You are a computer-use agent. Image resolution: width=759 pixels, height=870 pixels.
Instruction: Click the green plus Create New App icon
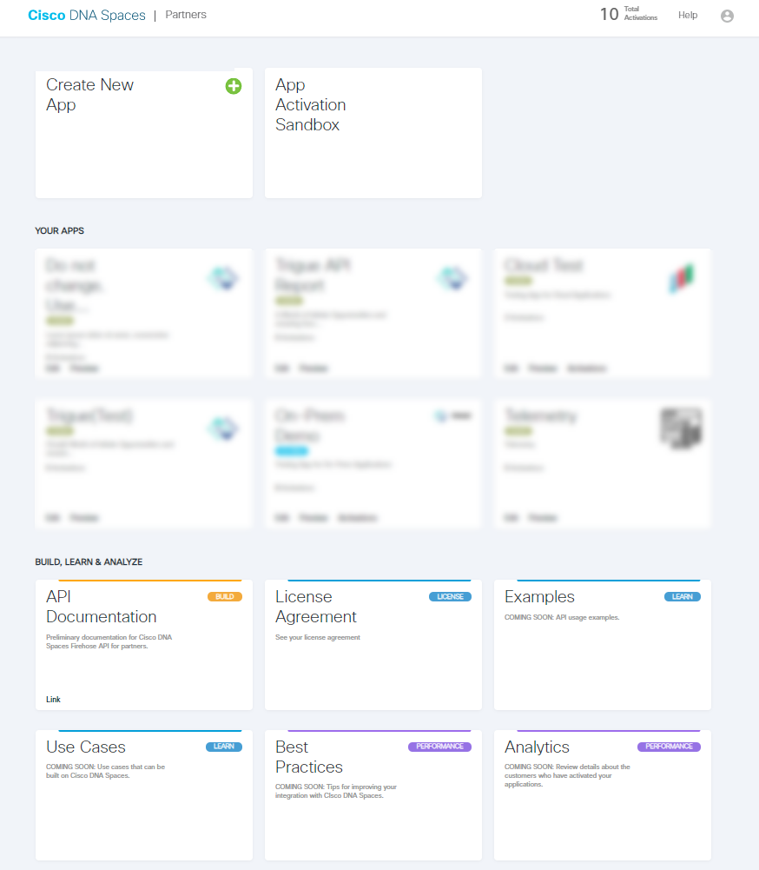click(x=234, y=86)
